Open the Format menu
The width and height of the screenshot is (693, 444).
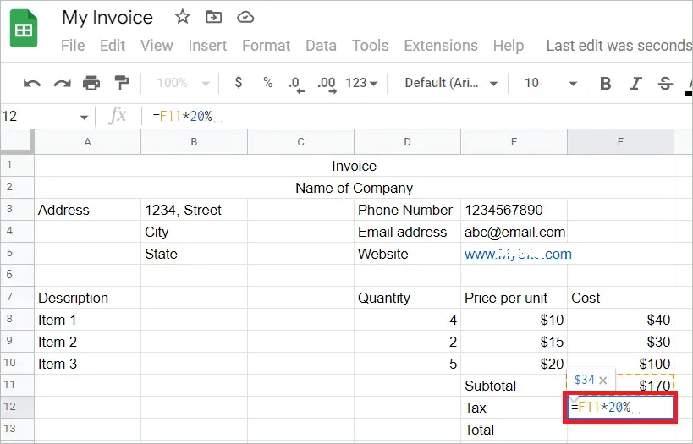(266, 46)
